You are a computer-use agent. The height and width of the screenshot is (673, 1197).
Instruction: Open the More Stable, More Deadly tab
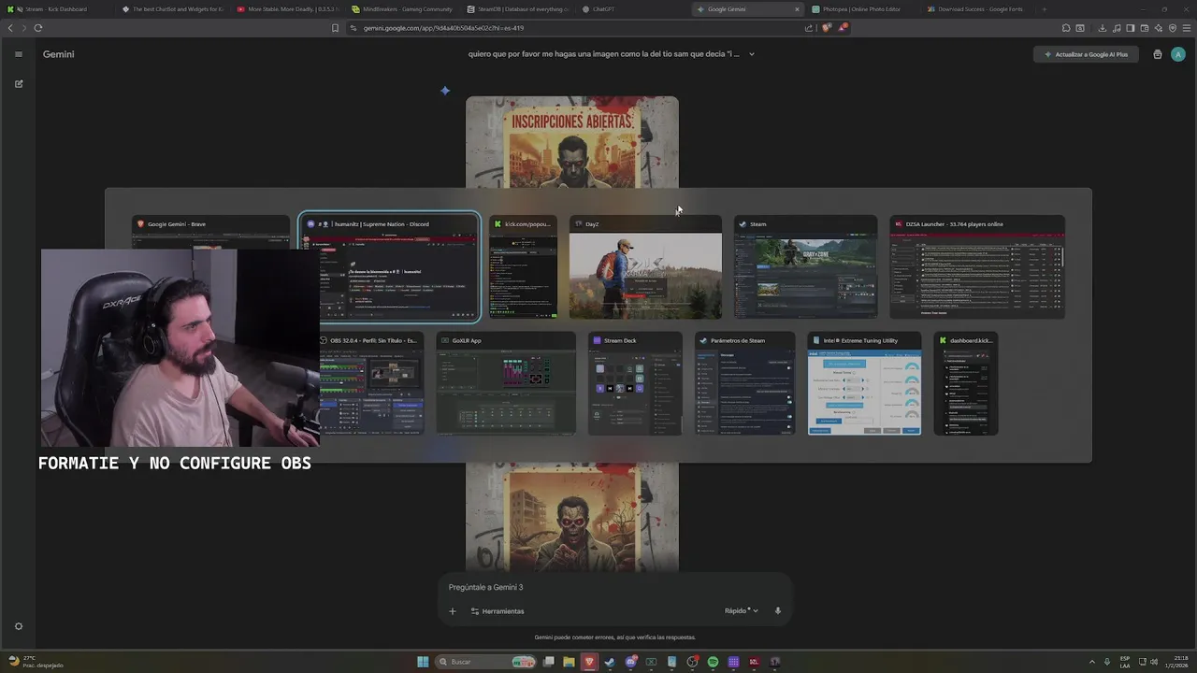286,9
